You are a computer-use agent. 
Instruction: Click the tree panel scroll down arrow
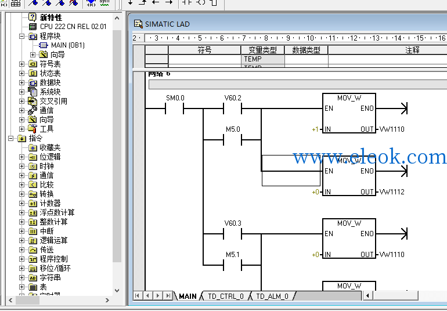click(x=117, y=291)
